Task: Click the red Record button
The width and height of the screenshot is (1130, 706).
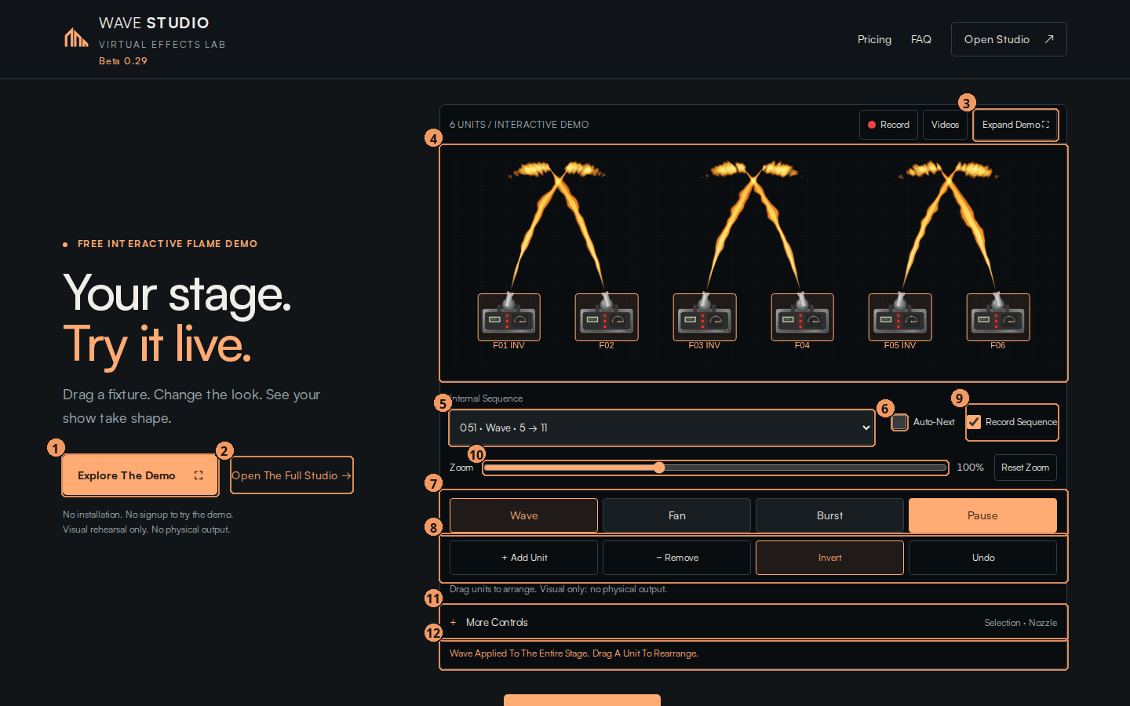Action: click(888, 125)
